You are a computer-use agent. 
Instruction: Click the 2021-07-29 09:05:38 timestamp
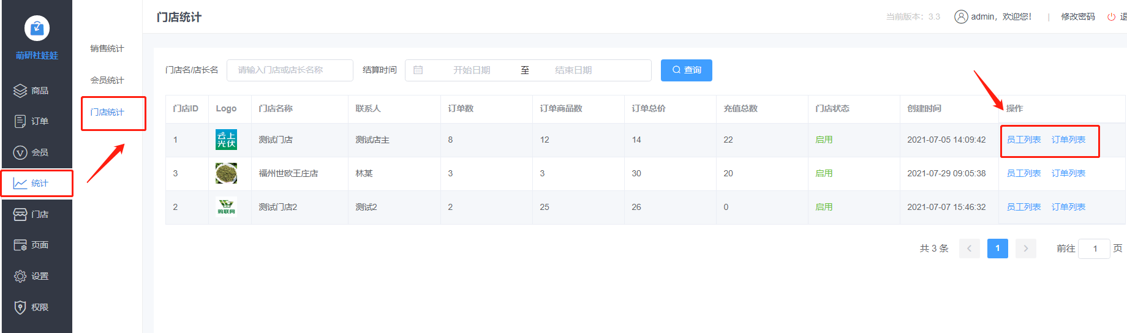946,173
